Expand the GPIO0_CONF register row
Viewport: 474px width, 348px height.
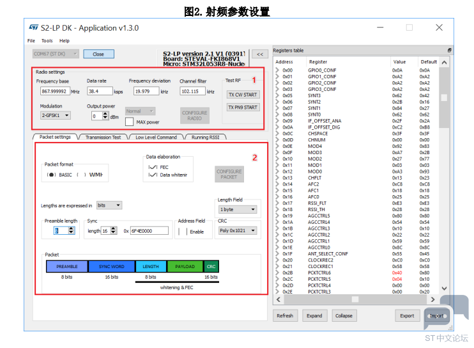(x=277, y=70)
